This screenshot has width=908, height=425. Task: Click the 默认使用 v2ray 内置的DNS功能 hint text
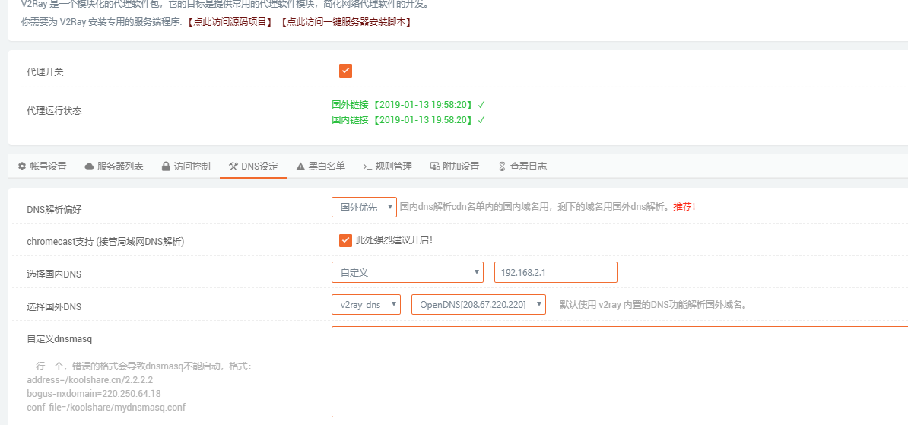(x=653, y=305)
